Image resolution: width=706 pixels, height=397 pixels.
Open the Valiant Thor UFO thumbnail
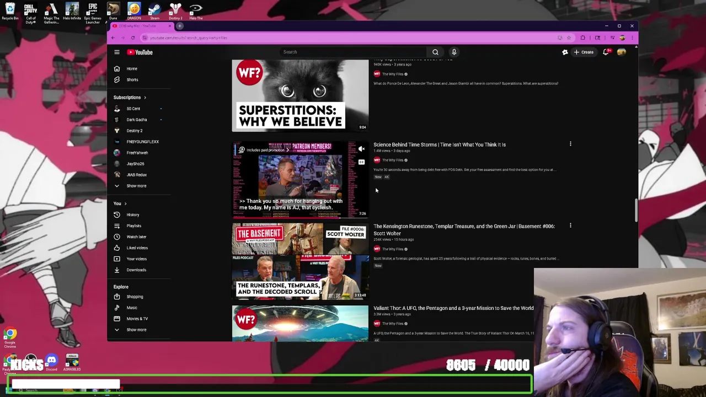coord(300,324)
